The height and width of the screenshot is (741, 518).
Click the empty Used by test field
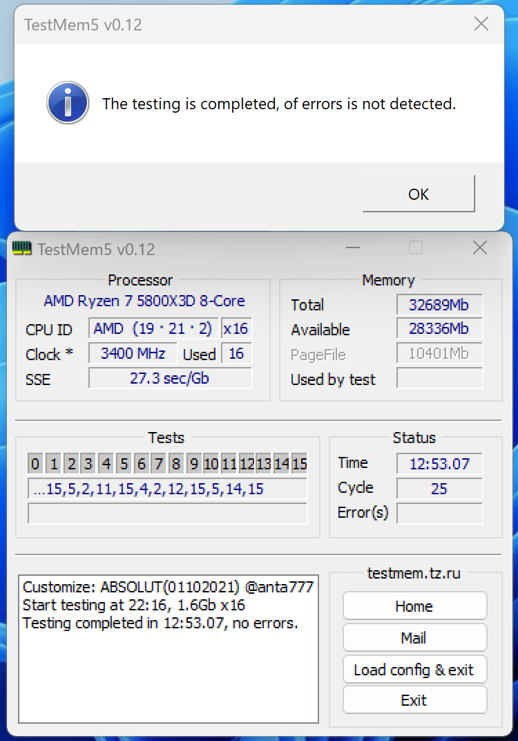[439, 378]
